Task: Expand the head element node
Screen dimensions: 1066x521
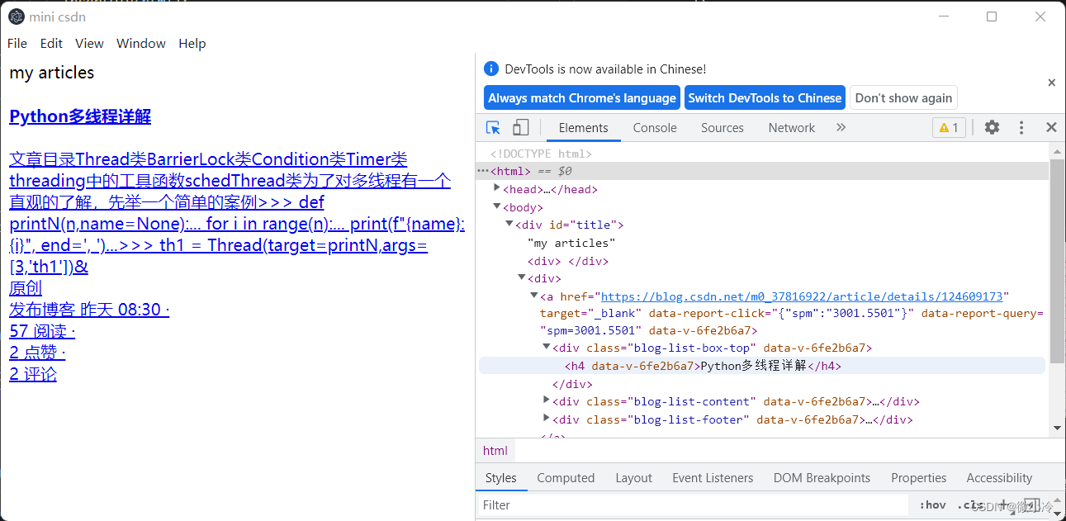Action: (497, 188)
